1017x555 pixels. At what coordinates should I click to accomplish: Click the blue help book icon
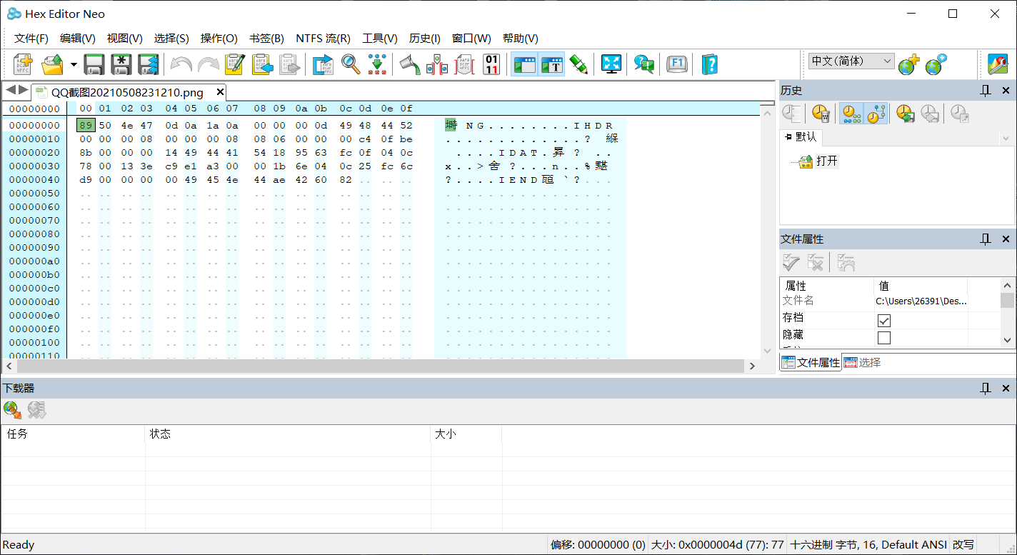click(x=709, y=64)
